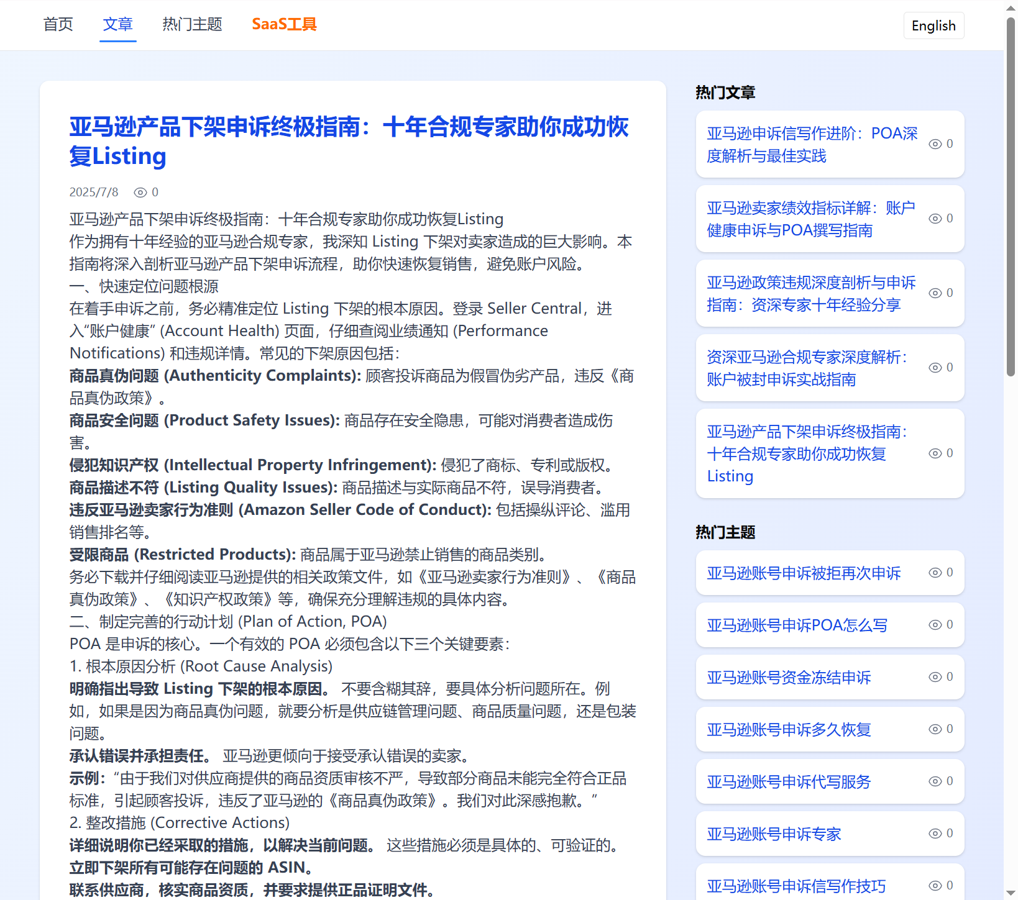The width and height of the screenshot is (1018, 900).
Task: Select the 文章 navigation tab
Action: tap(118, 24)
